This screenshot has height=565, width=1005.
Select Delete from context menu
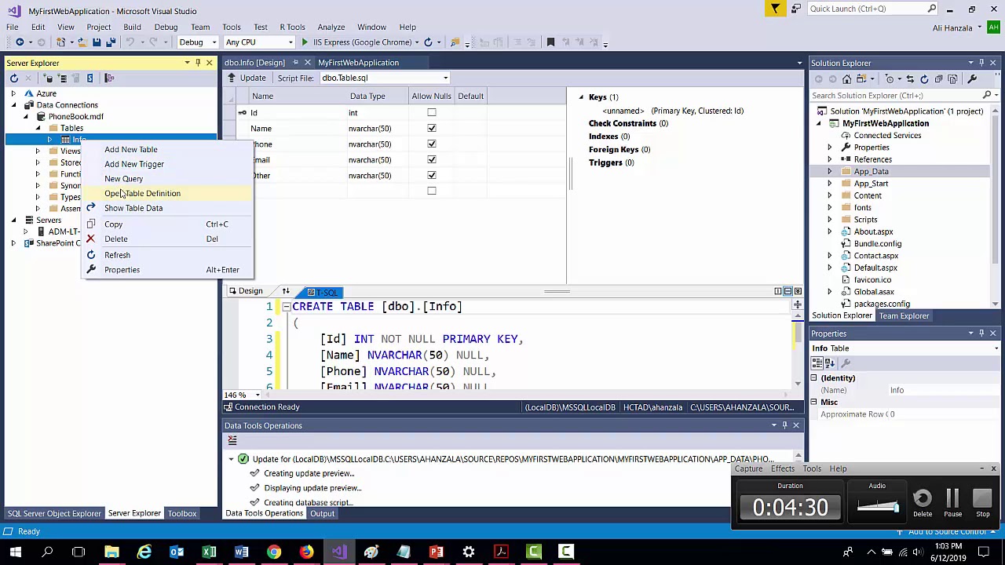167,239
